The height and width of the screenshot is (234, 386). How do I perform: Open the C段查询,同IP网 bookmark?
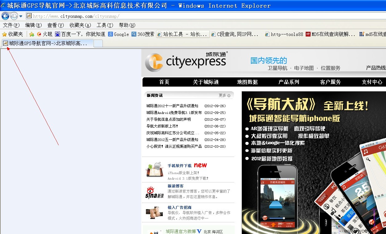(235, 34)
